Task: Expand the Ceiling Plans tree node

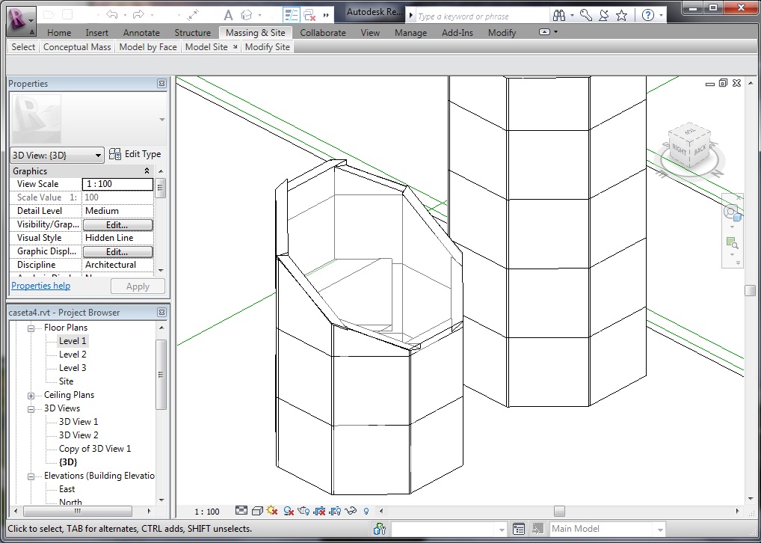Action: click(x=31, y=395)
